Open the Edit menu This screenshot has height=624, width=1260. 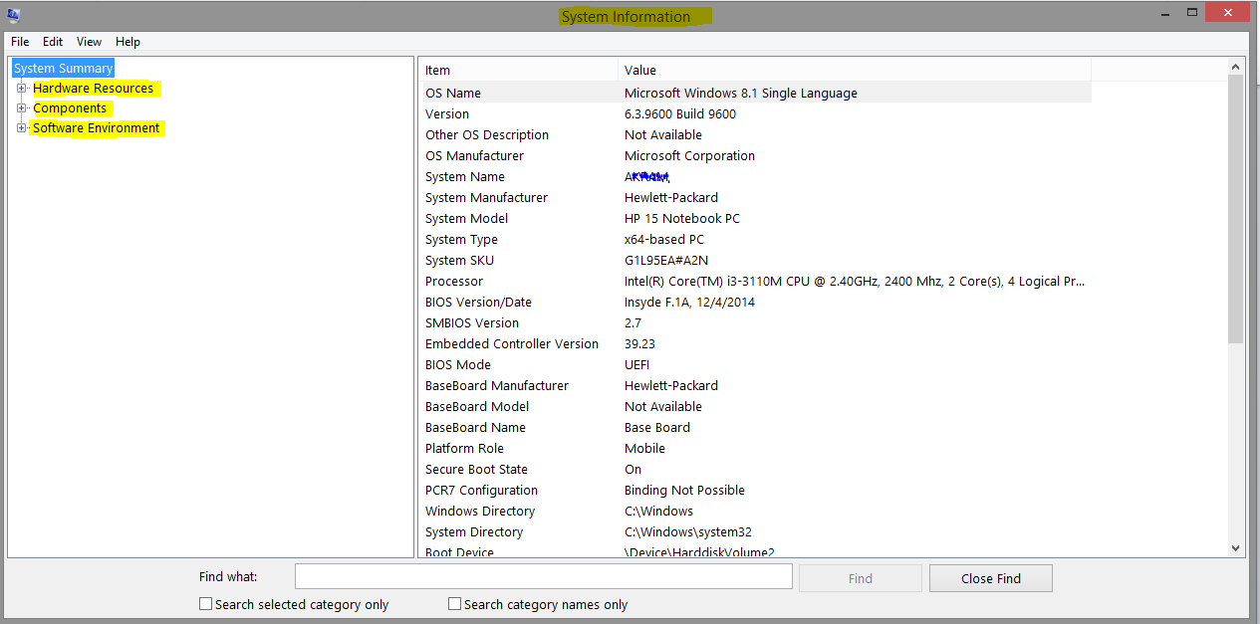point(52,42)
